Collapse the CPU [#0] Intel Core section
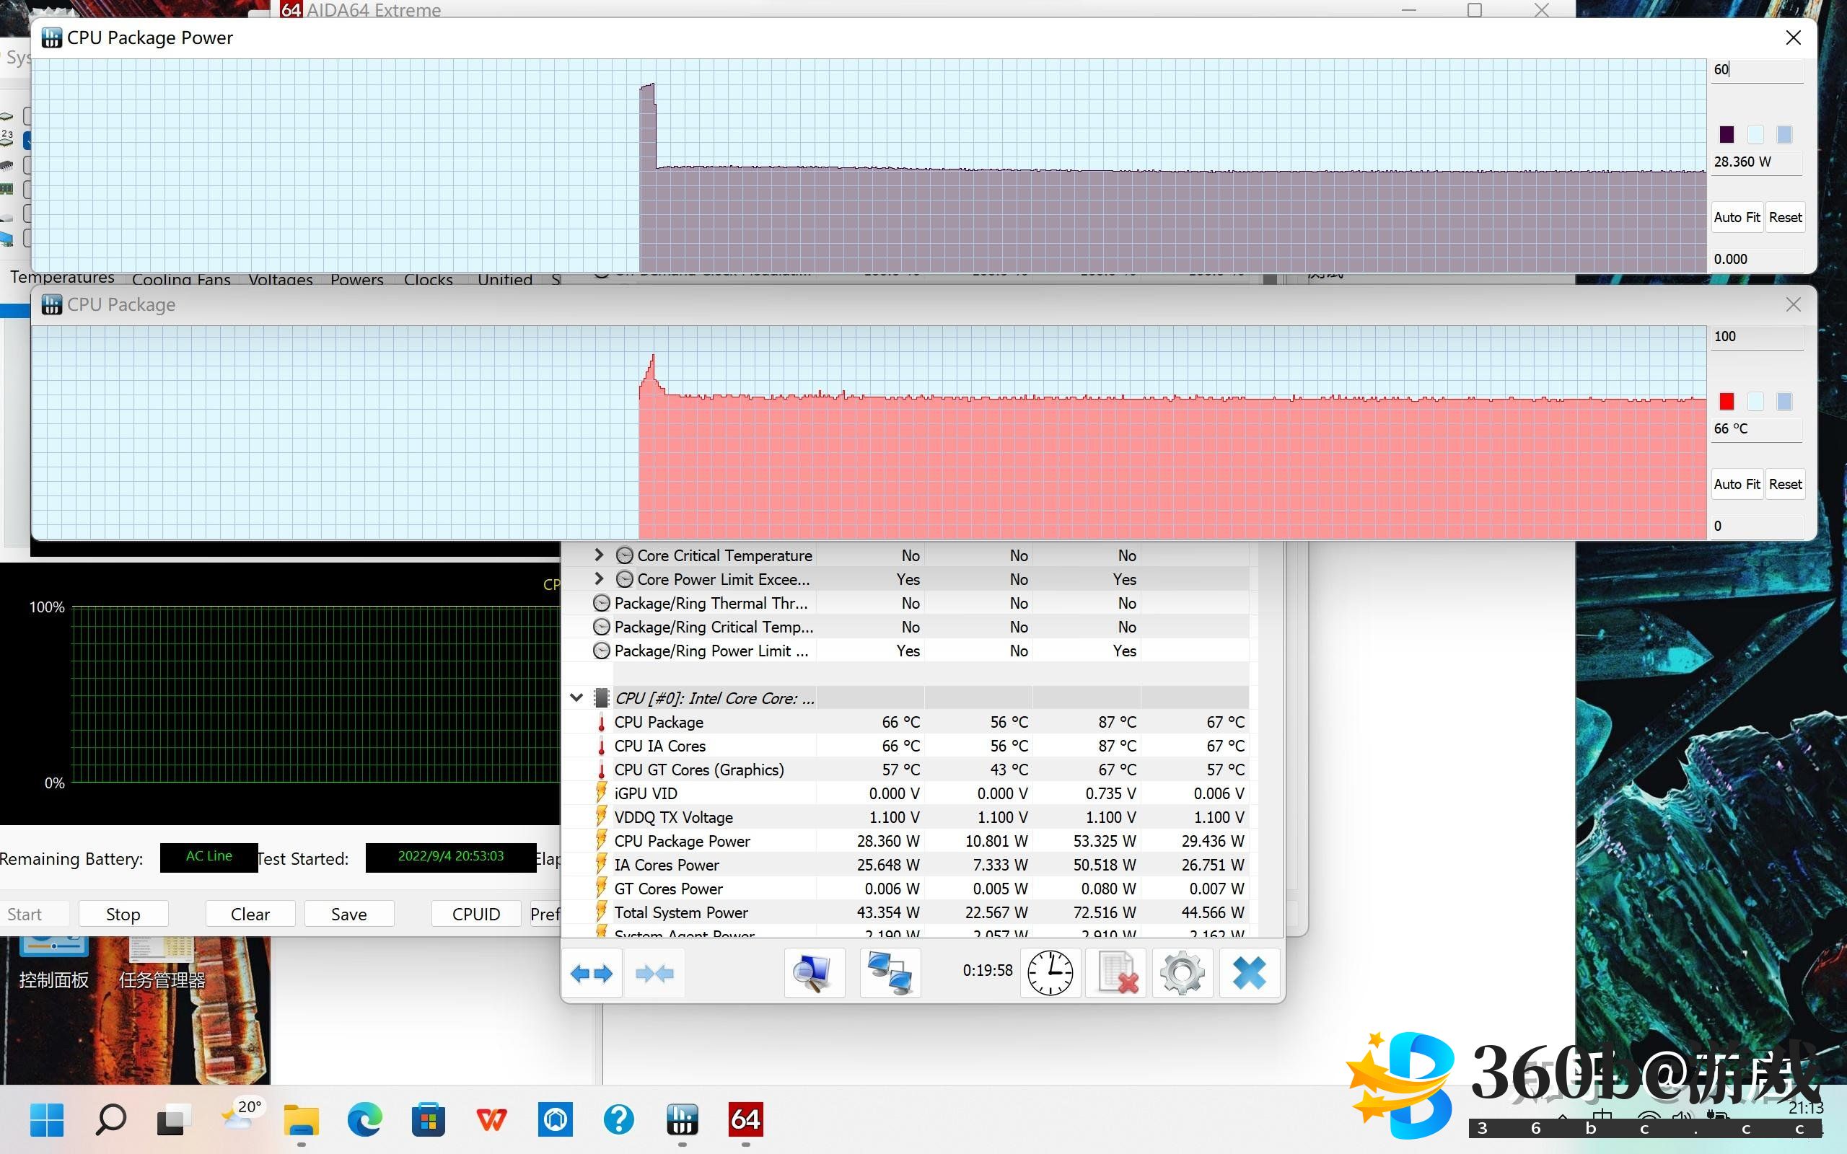This screenshot has width=1847, height=1154. (x=576, y=697)
